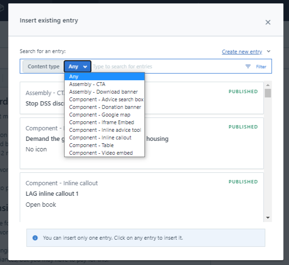This screenshot has width=289, height=265.
Task: Click the Filter link in search bar
Action: (x=261, y=67)
